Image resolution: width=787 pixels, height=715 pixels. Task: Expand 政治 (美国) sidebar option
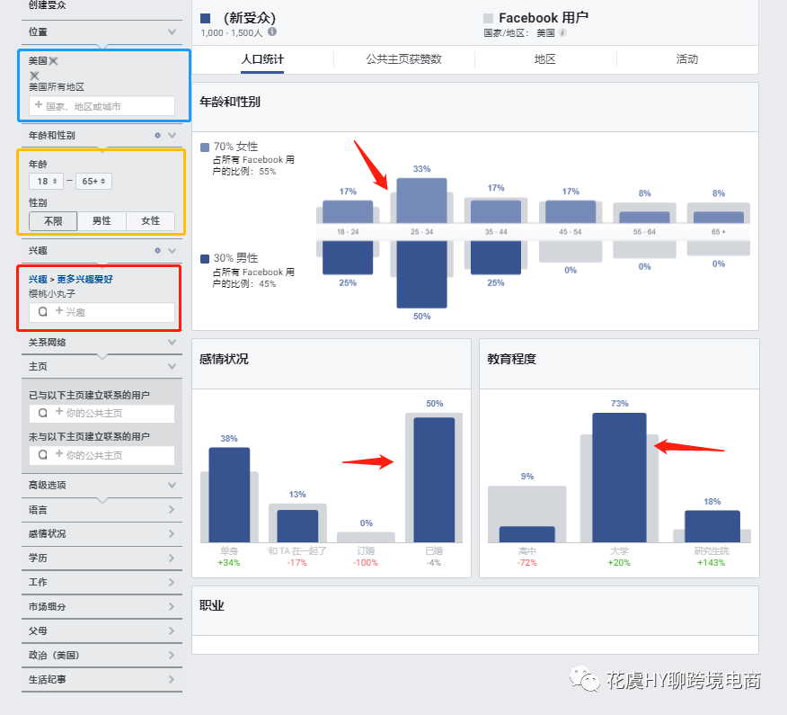pyautogui.click(x=102, y=656)
